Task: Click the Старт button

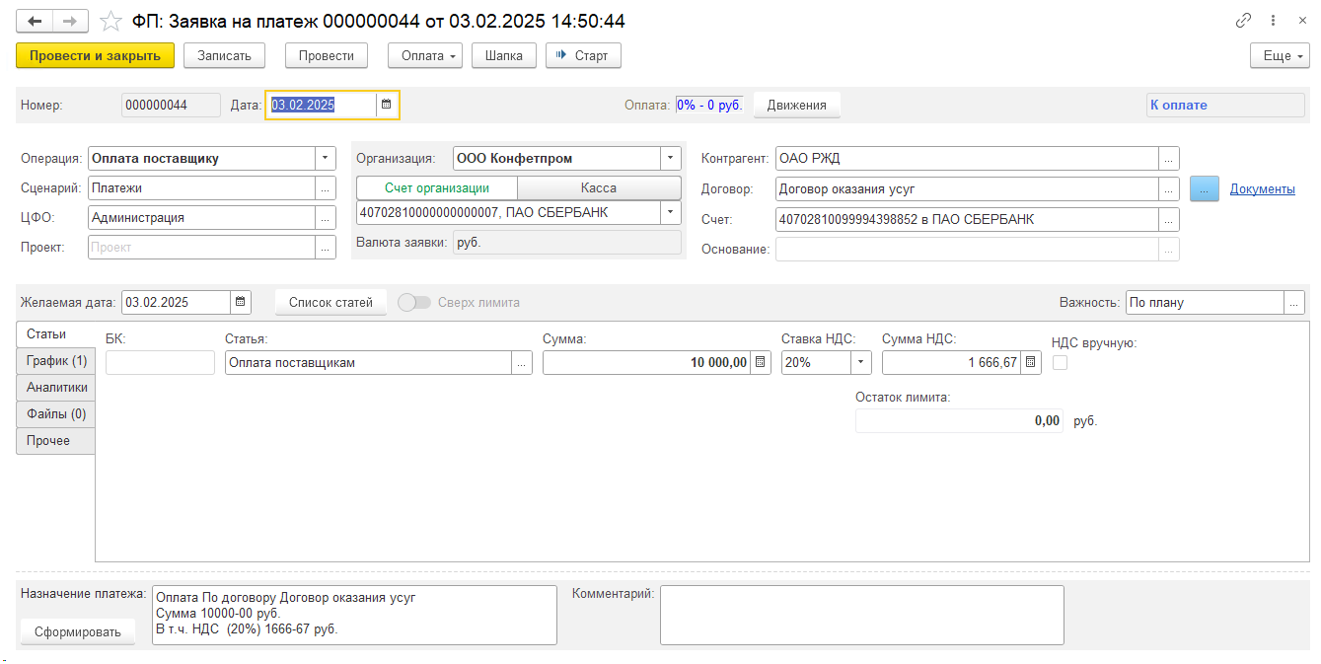Action: [x=583, y=55]
